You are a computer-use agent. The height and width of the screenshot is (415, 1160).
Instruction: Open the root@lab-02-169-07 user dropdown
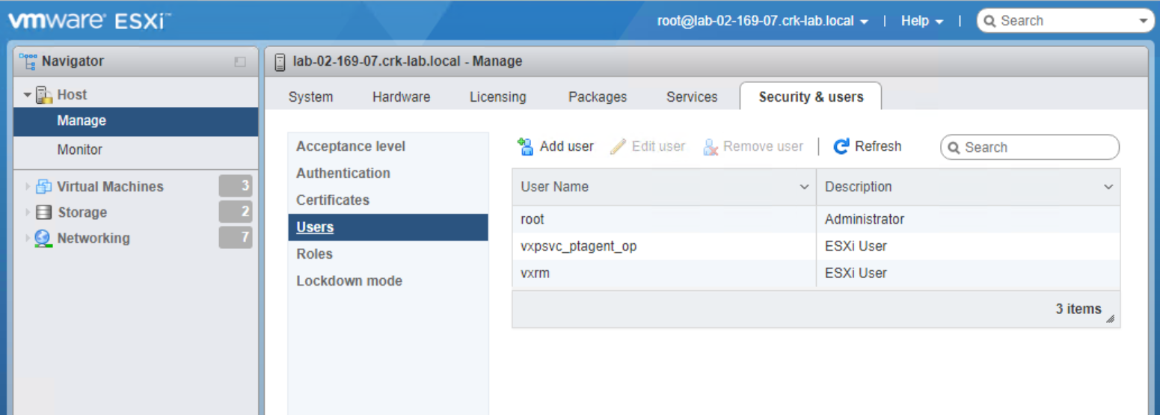[763, 21]
